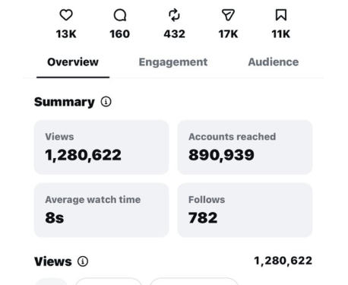Click the Views section heading
The width and height of the screenshot is (348, 285).
click(x=53, y=261)
